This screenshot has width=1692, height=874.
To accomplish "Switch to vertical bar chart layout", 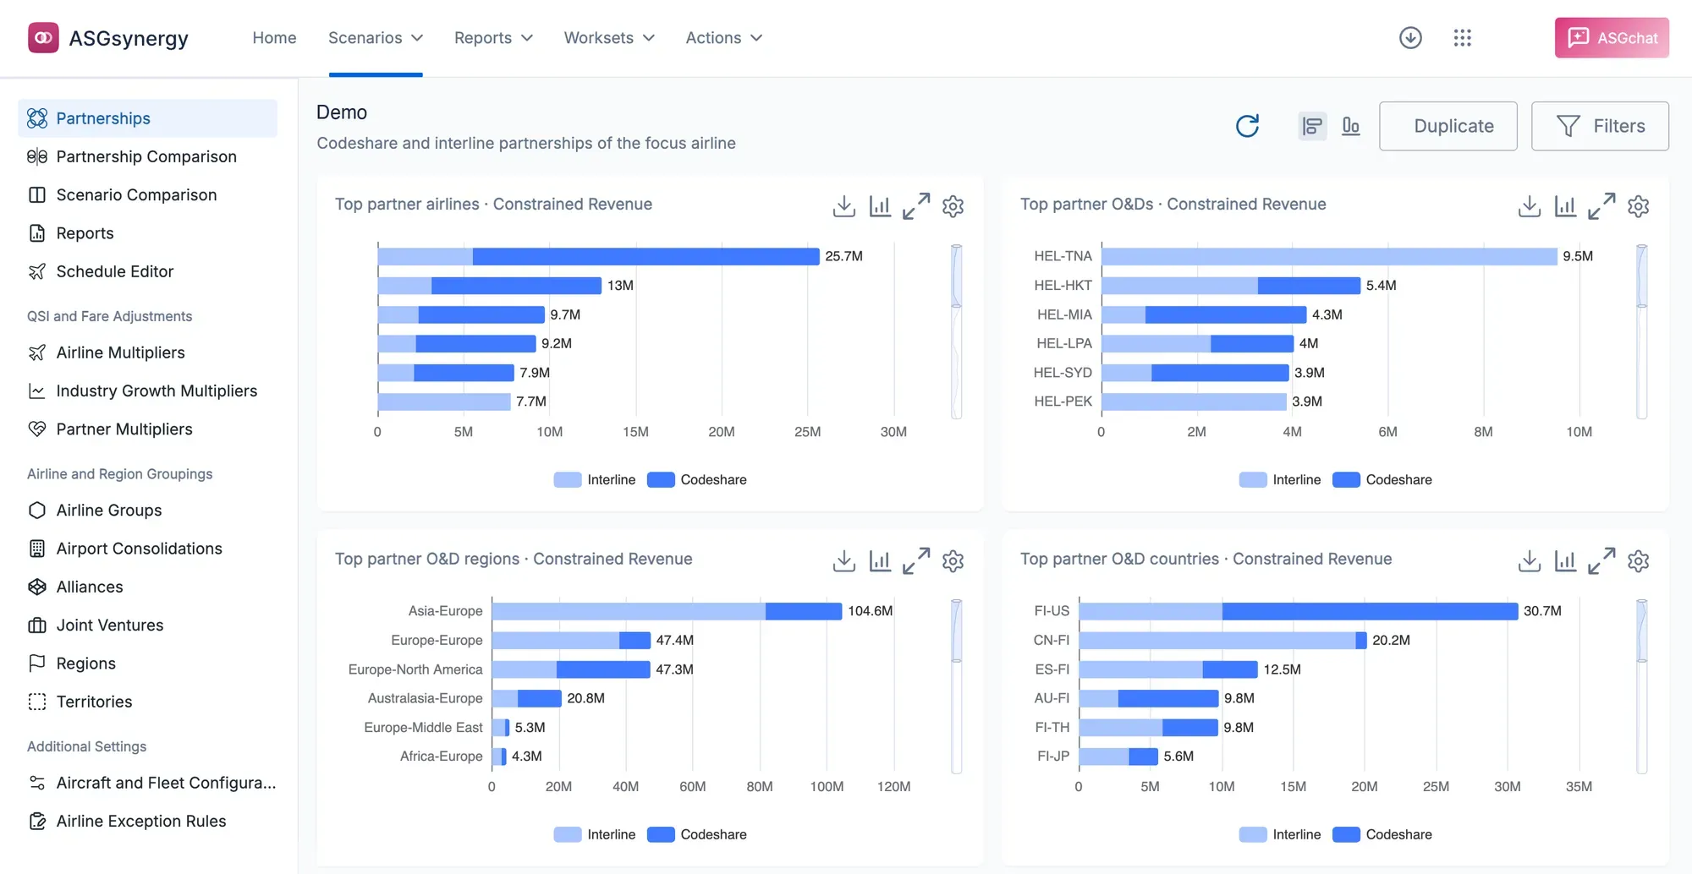I will point(1351,126).
